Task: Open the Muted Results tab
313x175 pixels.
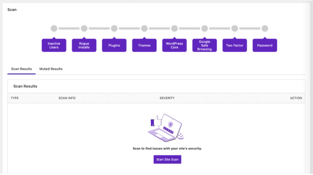Action: 51,69
